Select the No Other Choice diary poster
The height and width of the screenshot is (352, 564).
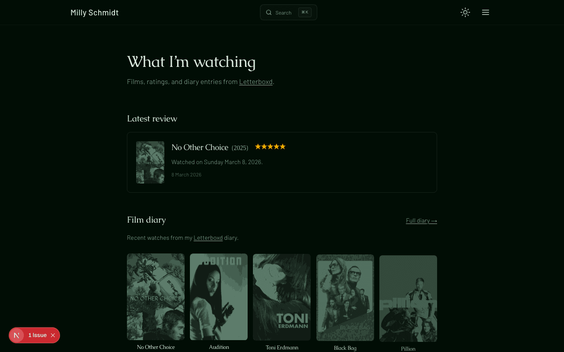tap(156, 297)
